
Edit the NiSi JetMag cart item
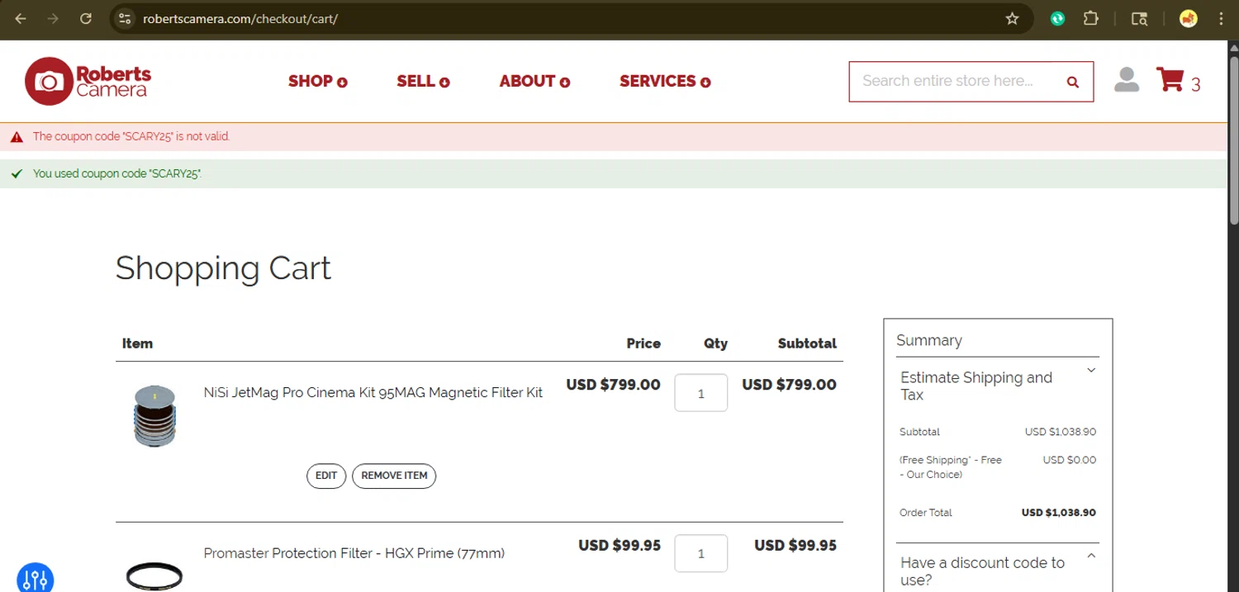pyautogui.click(x=326, y=476)
